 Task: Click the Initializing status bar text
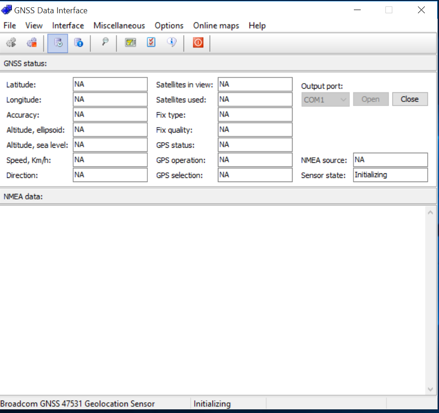click(x=212, y=404)
